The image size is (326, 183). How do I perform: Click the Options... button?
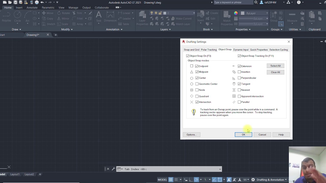tap(192, 135)
